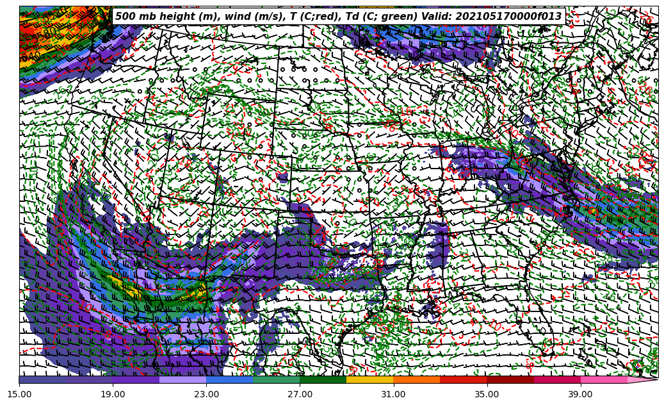Select the slate blue colorbar segment
664x405 pixels.
click(x=42, y=380)
